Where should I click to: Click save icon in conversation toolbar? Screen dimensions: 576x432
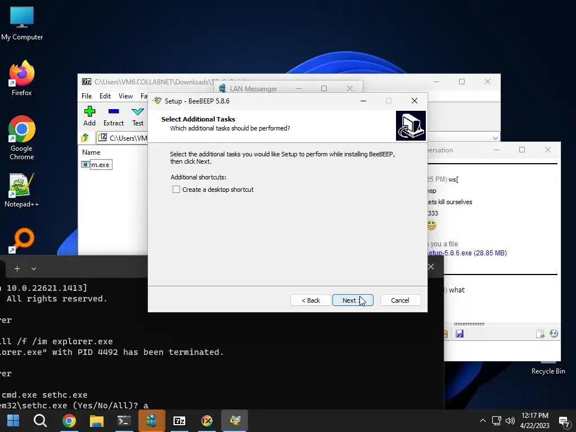pyautogui.click(x=460, y=334)
